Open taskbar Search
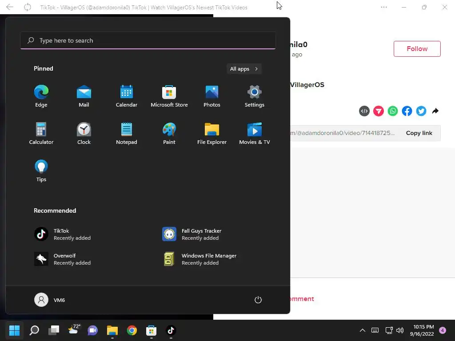 [x=34, y=330]
